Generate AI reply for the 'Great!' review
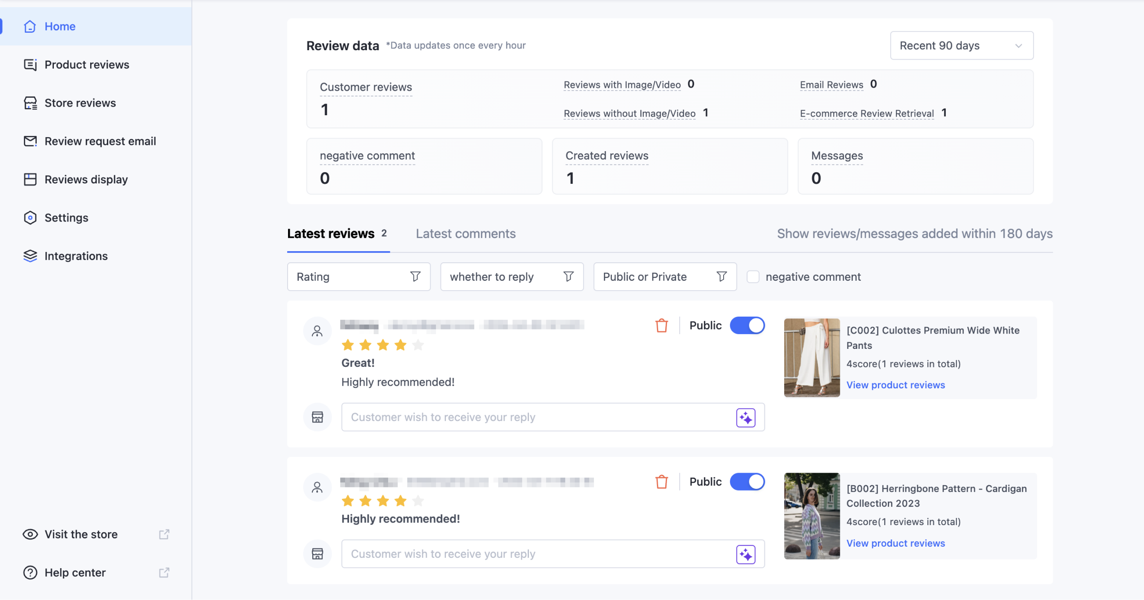The width and height of the screenshot is (1144, 600). (x=745, y=417)
